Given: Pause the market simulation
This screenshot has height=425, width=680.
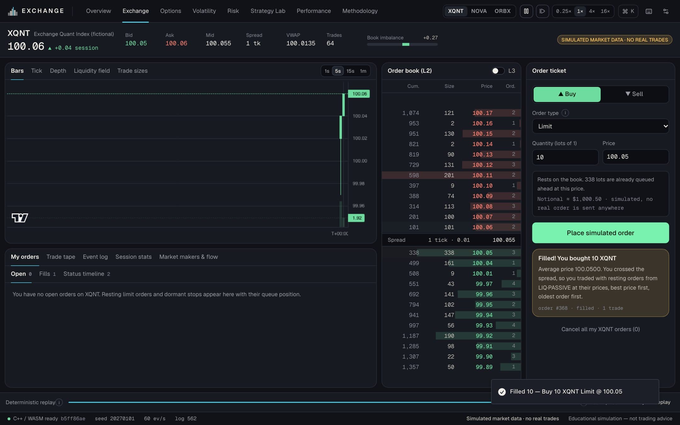Looking at the screenshot, I should [x=526, y=11].
